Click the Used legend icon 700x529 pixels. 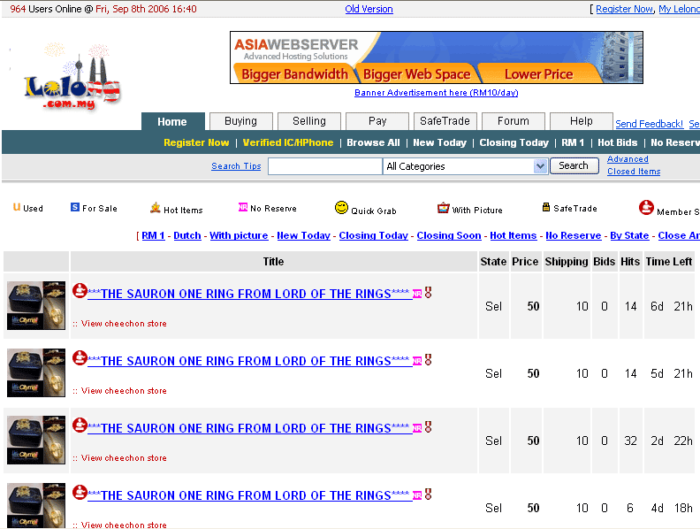pos(17,207)
